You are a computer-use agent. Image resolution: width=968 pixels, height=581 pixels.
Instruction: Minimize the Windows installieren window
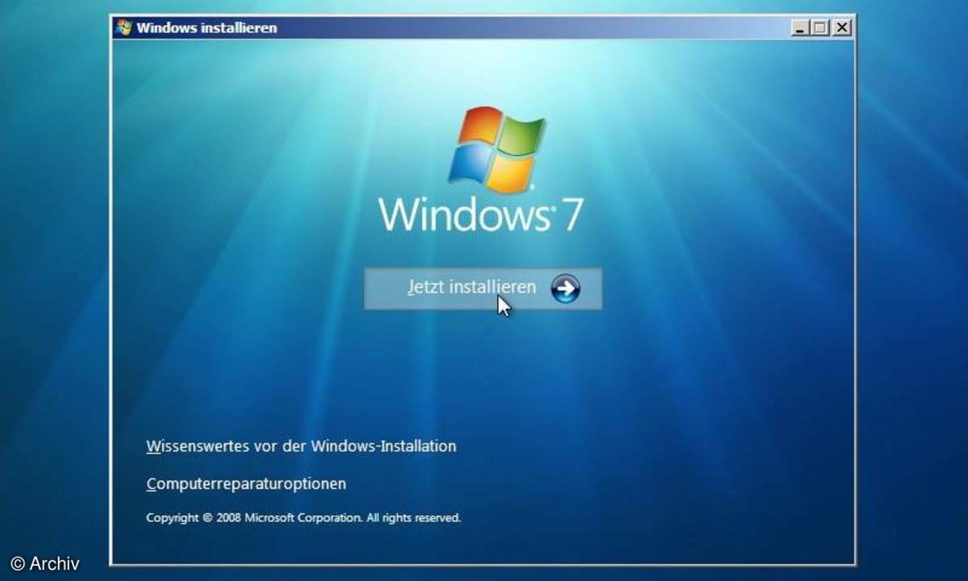coord(800,28)
